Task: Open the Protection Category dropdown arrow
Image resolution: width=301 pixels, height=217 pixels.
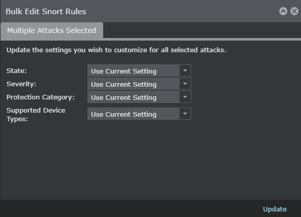Action: [x=185, y=97]
